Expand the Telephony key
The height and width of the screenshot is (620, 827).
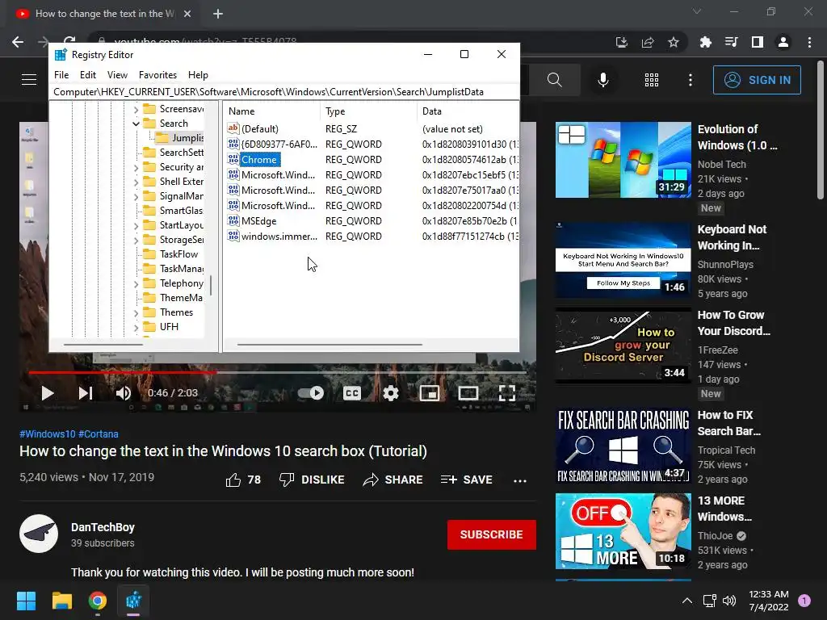tap(136, 283)
